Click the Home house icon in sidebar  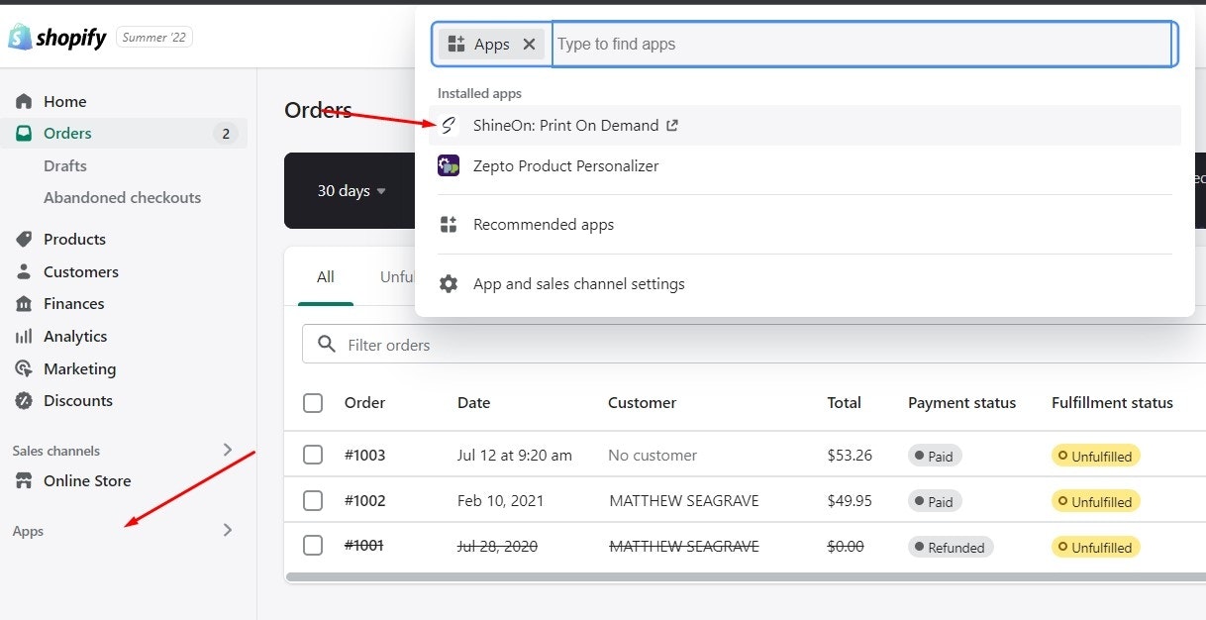[x=24, y=101]
